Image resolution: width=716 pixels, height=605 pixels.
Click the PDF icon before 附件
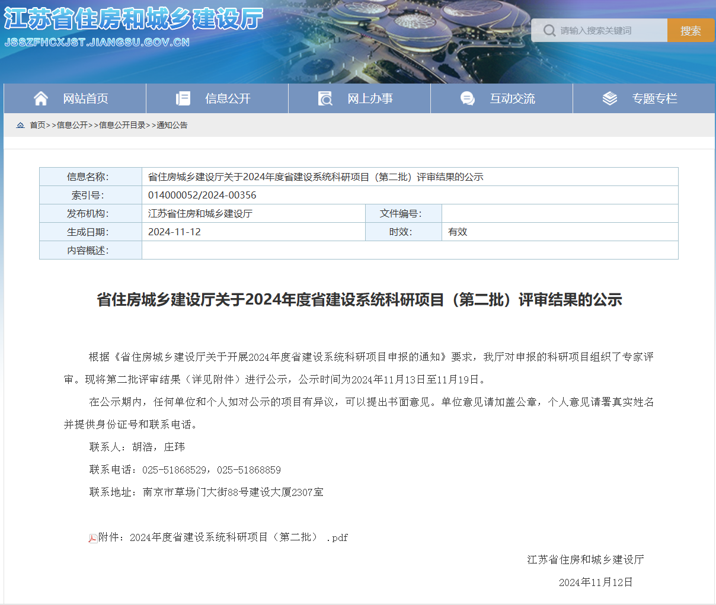point(93,538)
